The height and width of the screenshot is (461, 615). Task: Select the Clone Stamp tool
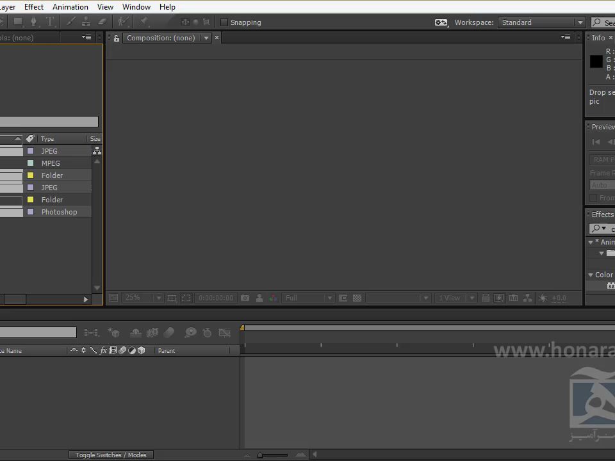86,22
